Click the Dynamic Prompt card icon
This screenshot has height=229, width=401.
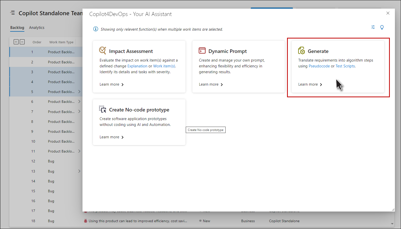202,51
